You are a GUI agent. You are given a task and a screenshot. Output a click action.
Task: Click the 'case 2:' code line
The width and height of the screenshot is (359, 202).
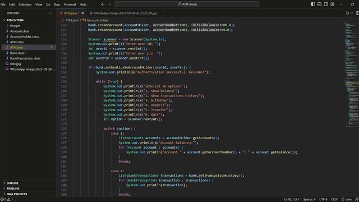click(118, 171)
